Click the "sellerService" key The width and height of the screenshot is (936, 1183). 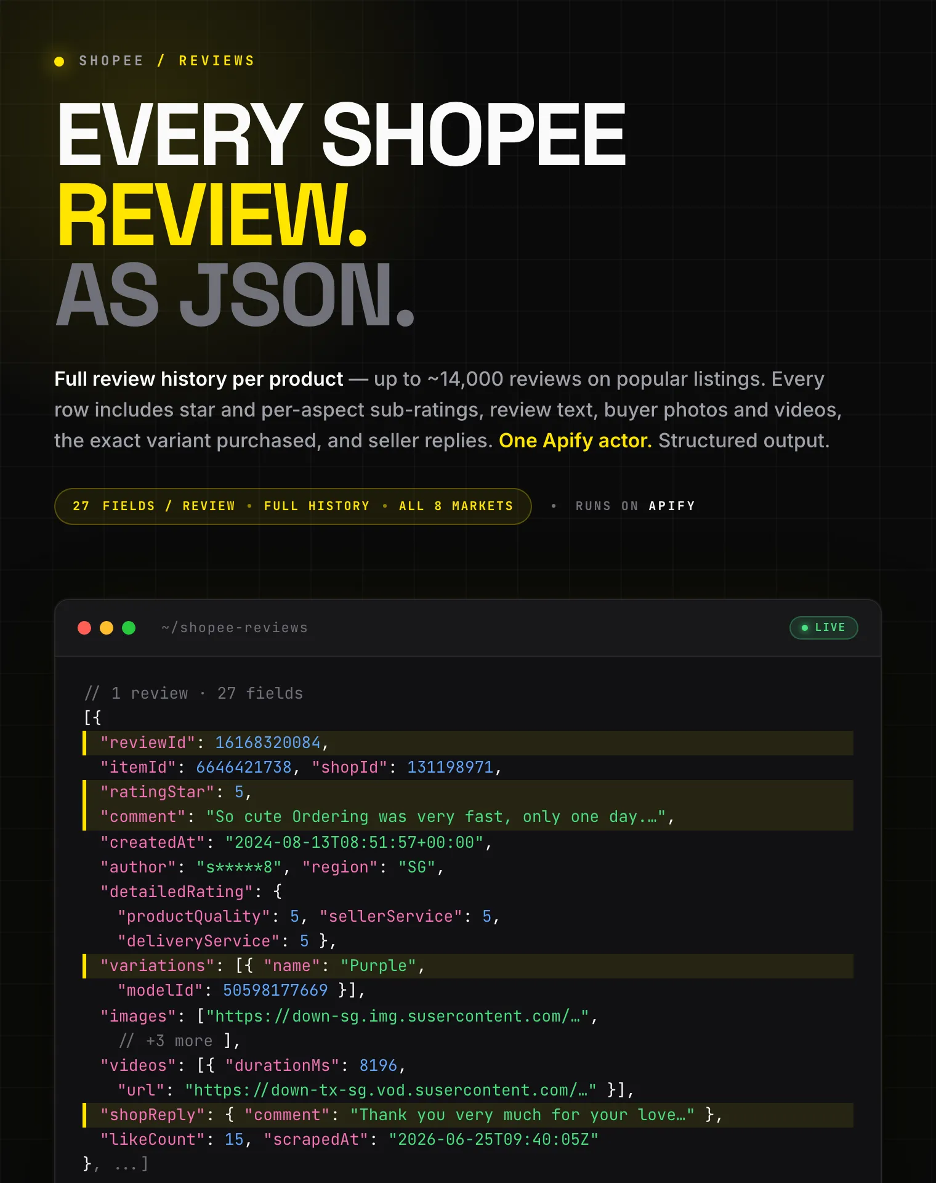point(391,916)
